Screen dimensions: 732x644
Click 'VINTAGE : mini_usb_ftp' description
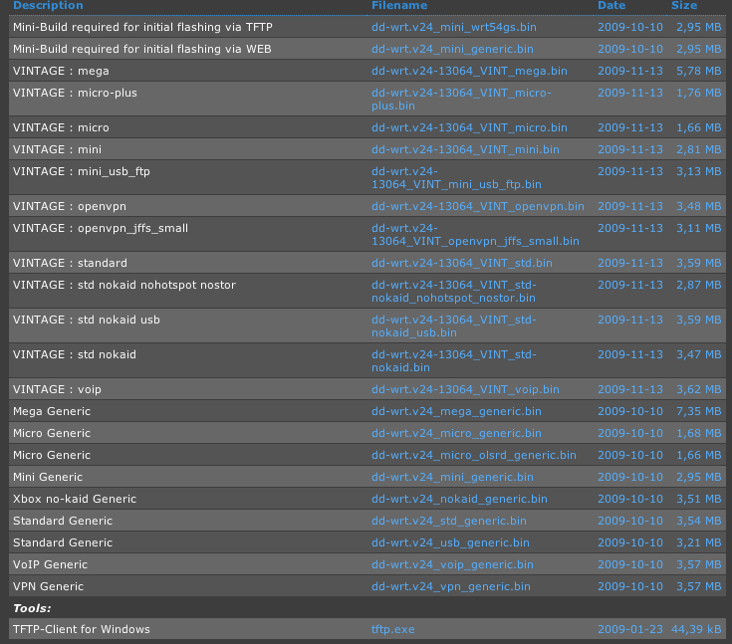(x=82, y=172)
